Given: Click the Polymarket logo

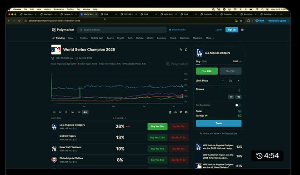Looking at the screenshot, I should tap(63, 30).
